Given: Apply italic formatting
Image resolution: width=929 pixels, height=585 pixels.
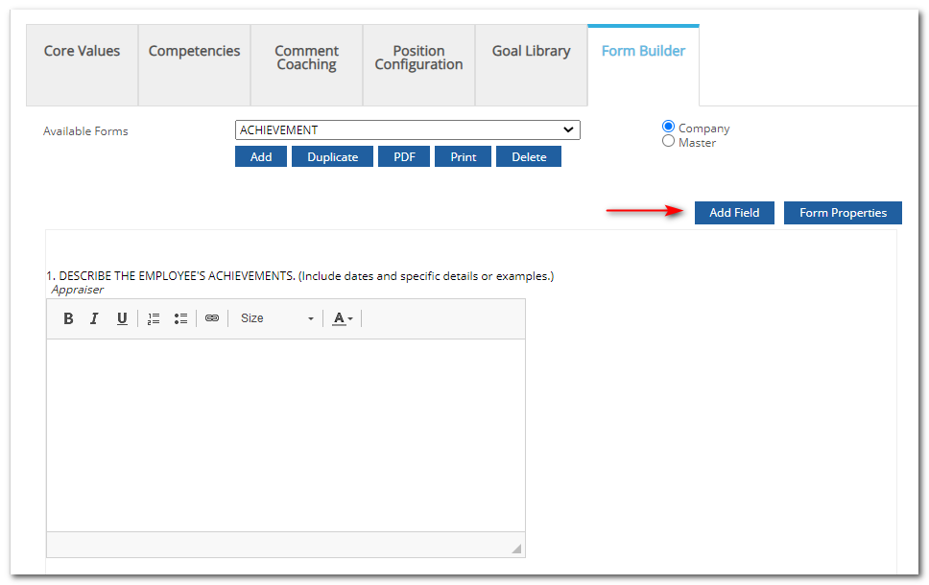Looking at the screenshot, I should click(x=94, y=317).
